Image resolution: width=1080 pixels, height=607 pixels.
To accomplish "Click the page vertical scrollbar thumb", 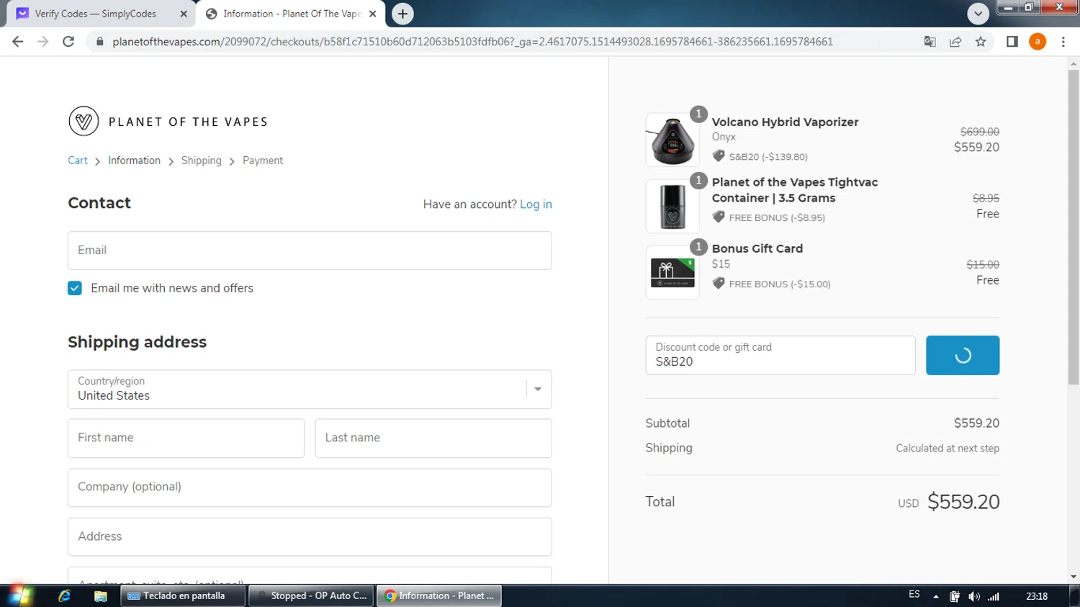I will 1074,227.
